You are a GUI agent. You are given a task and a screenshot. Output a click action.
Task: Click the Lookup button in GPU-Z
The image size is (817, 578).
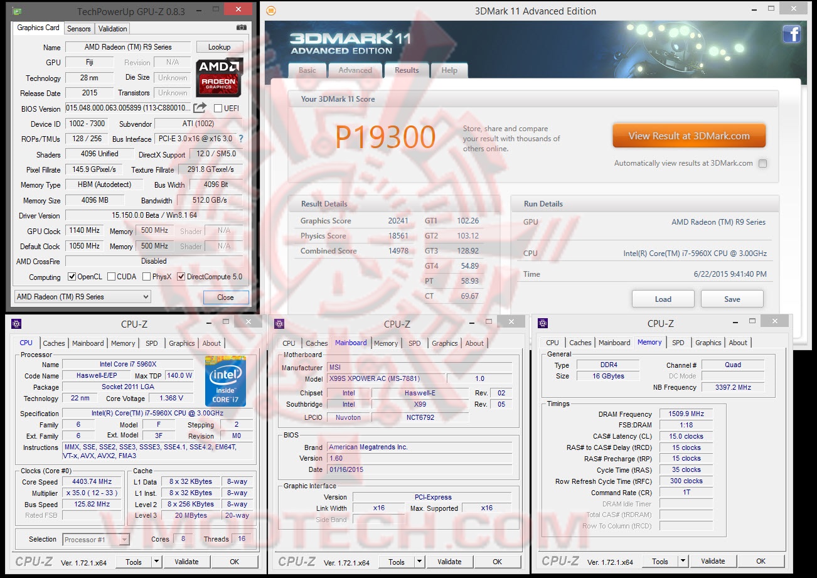coord(220,47)
